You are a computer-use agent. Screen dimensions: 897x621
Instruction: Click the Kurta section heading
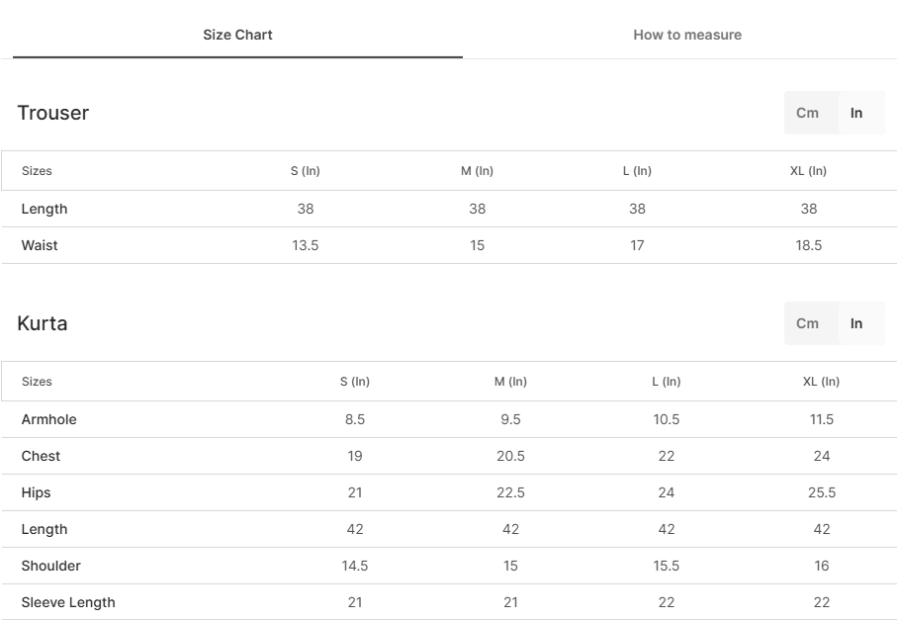43,323
